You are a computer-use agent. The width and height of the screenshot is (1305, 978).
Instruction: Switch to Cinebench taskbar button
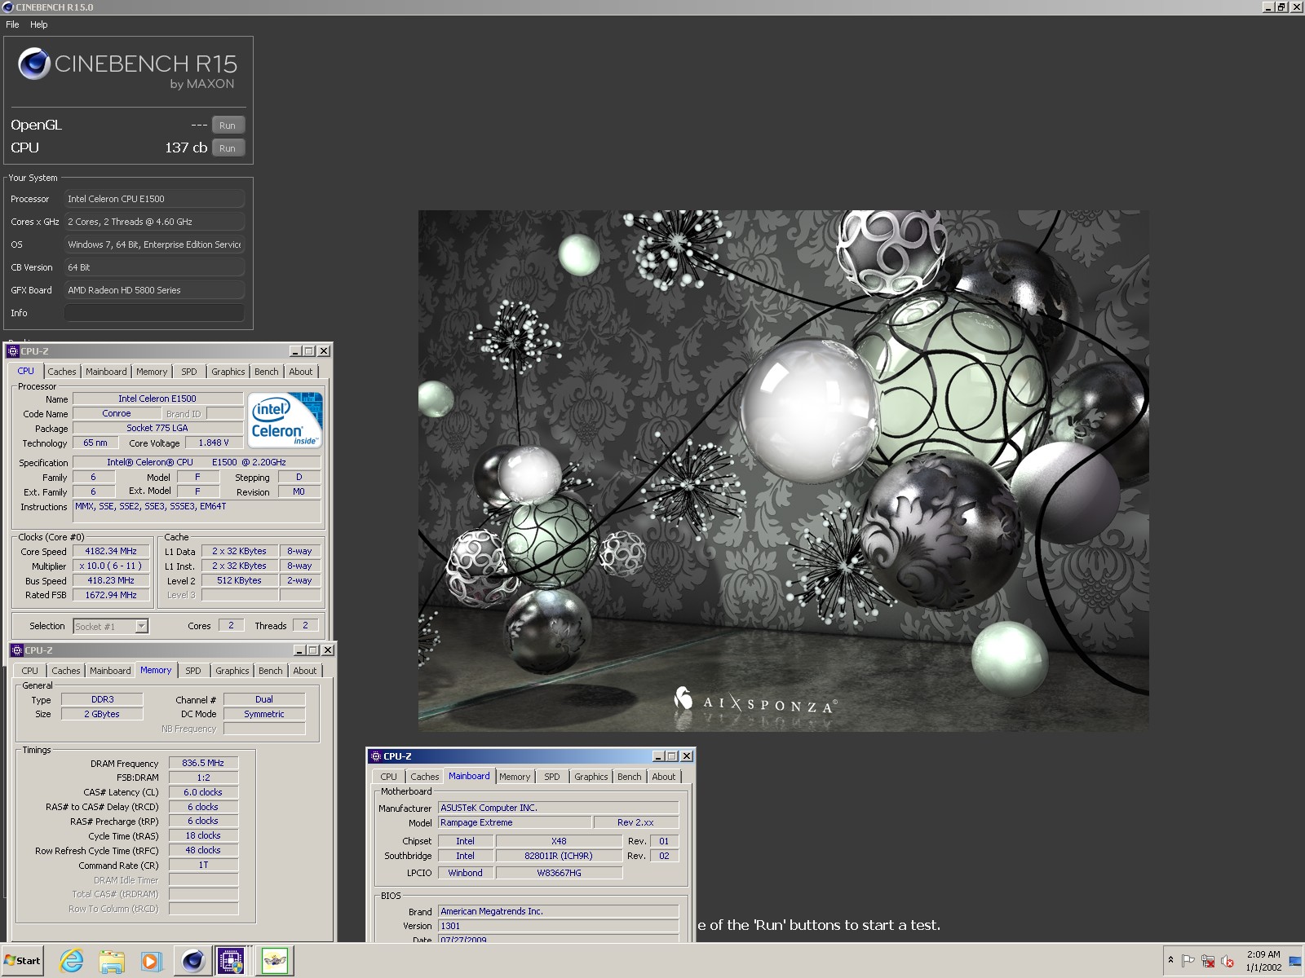[192, 961]
